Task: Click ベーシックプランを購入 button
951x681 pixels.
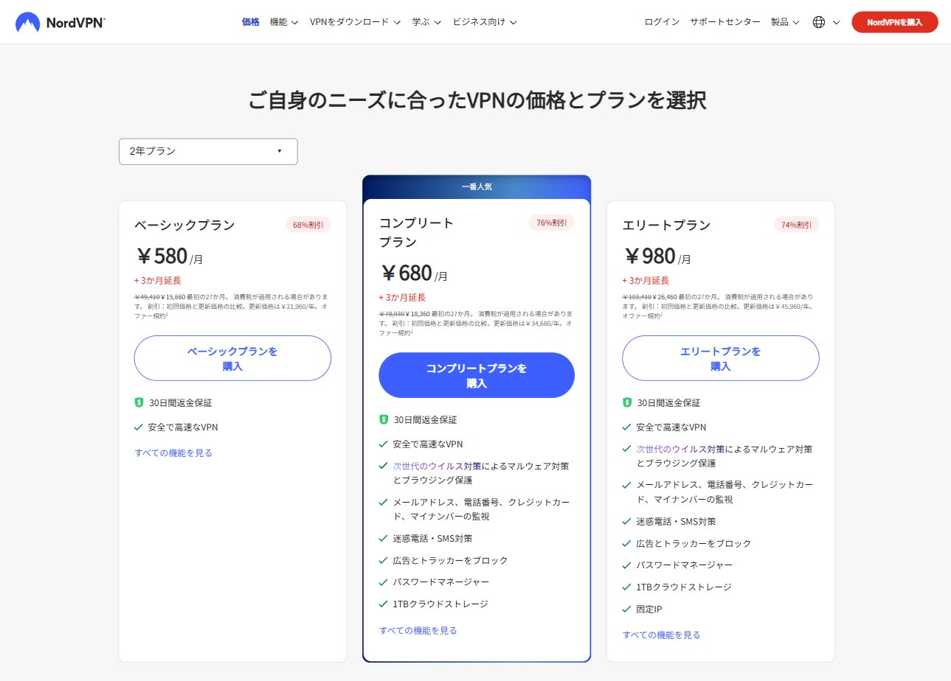Action: tap(232, 358)
